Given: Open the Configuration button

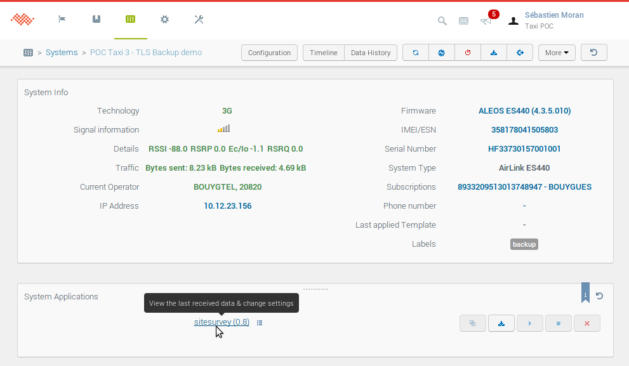Looking at the screenshot, I should click(x=269, y=53).
